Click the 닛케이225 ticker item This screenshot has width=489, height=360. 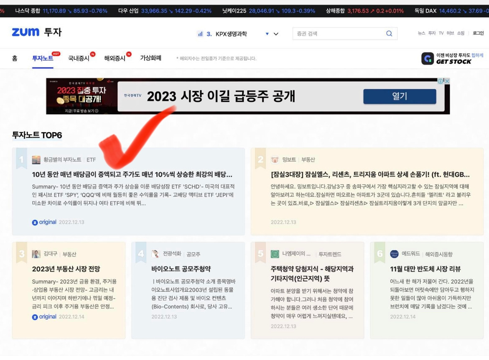268,11
